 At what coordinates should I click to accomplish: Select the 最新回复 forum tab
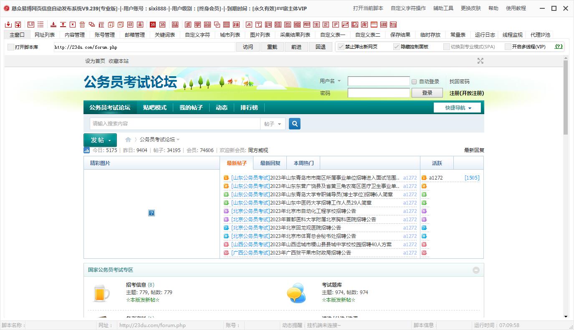(x=270, y=163)
